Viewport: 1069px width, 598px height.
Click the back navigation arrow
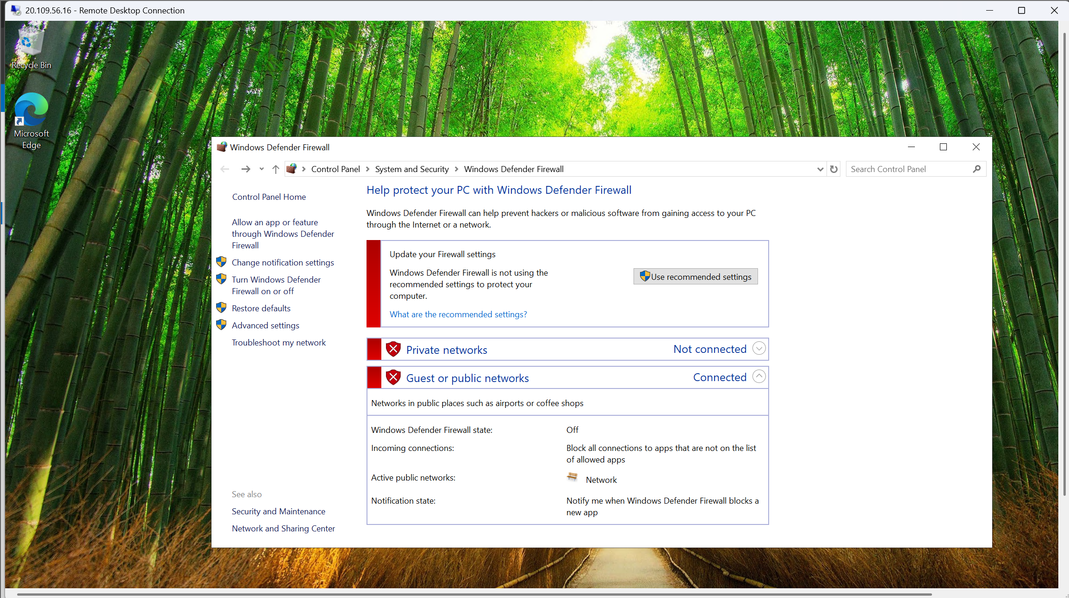tap(225, 169)
